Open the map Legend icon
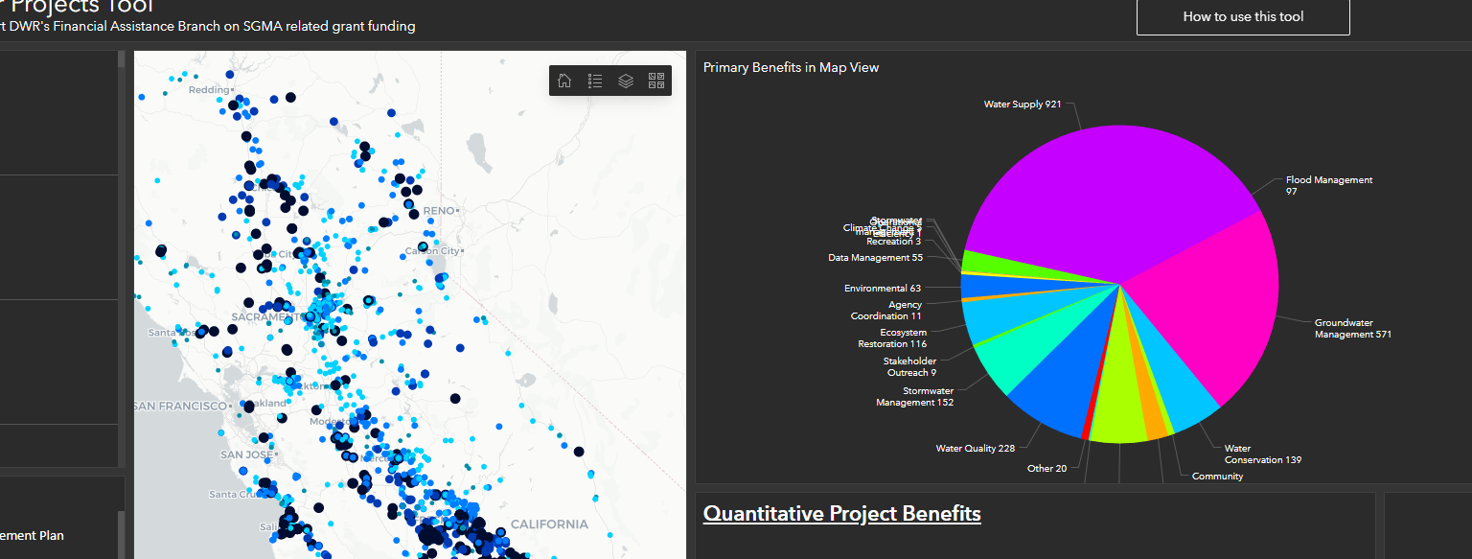The image size is (1472, 559). click(595, 81)
